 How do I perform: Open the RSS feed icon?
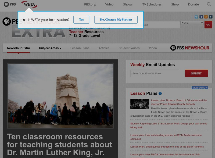click(x=206, y=17)
